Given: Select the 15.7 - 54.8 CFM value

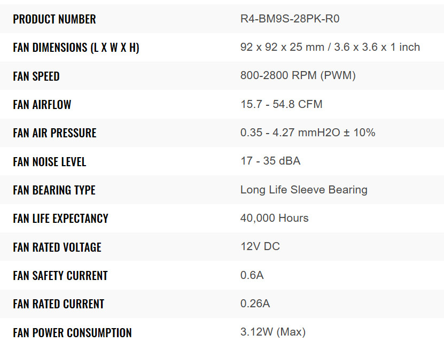Looking at the screenshot, I should click(281, 104).
